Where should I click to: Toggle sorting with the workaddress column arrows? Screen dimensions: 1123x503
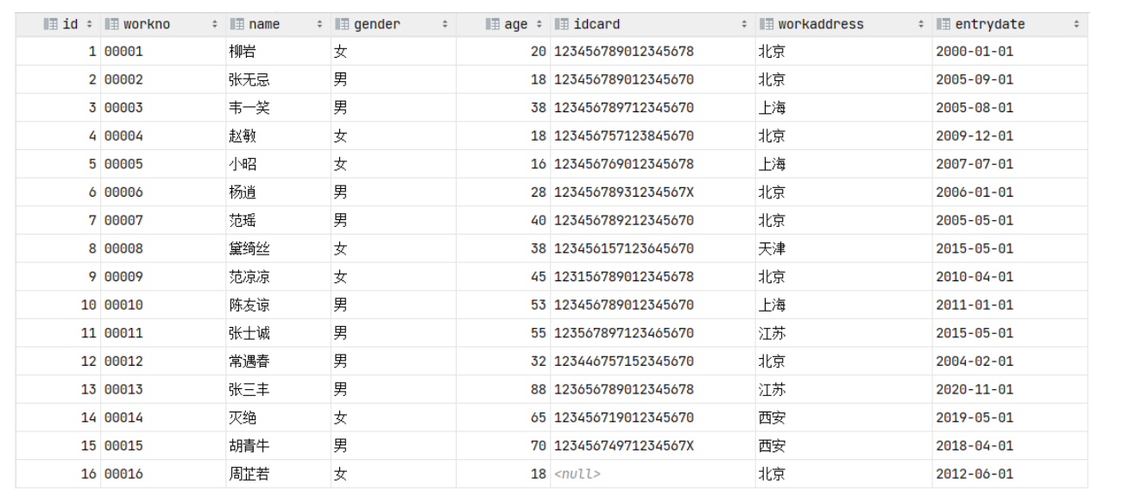[x=921, y=24]
